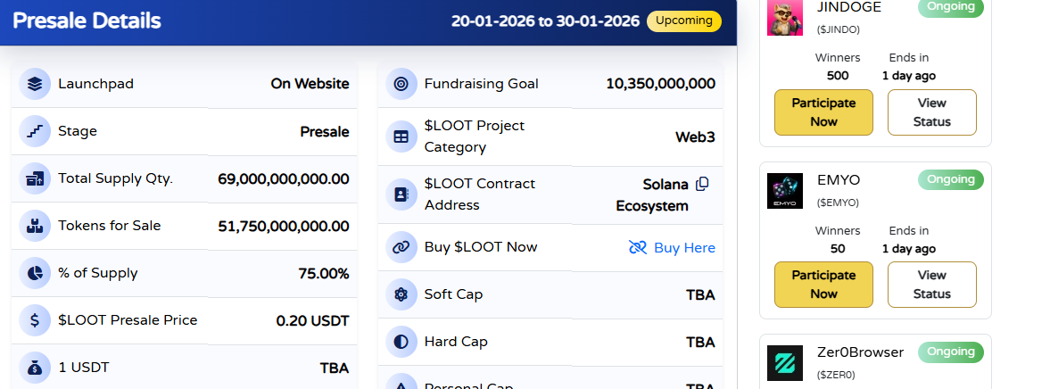Click the Soft Cap icon
The image size is (1050, 389).
pos(401,294)
